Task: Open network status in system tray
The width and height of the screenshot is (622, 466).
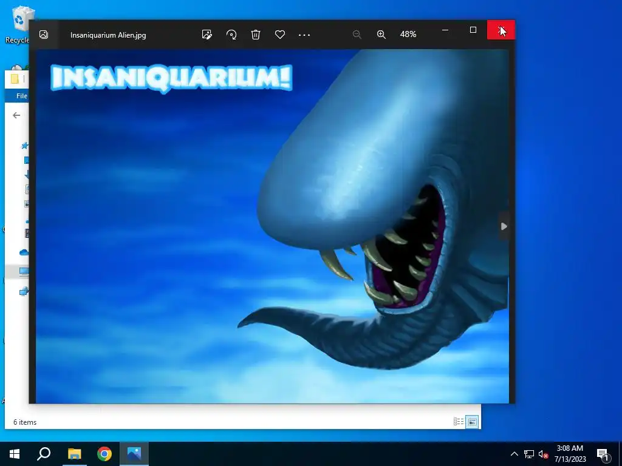Action: (529, 454)
